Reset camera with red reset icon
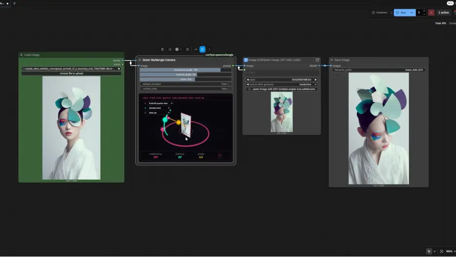 (220, 156)
